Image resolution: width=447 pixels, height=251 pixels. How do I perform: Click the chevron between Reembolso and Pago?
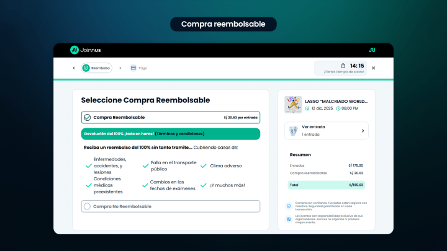(x=120, y=68)
